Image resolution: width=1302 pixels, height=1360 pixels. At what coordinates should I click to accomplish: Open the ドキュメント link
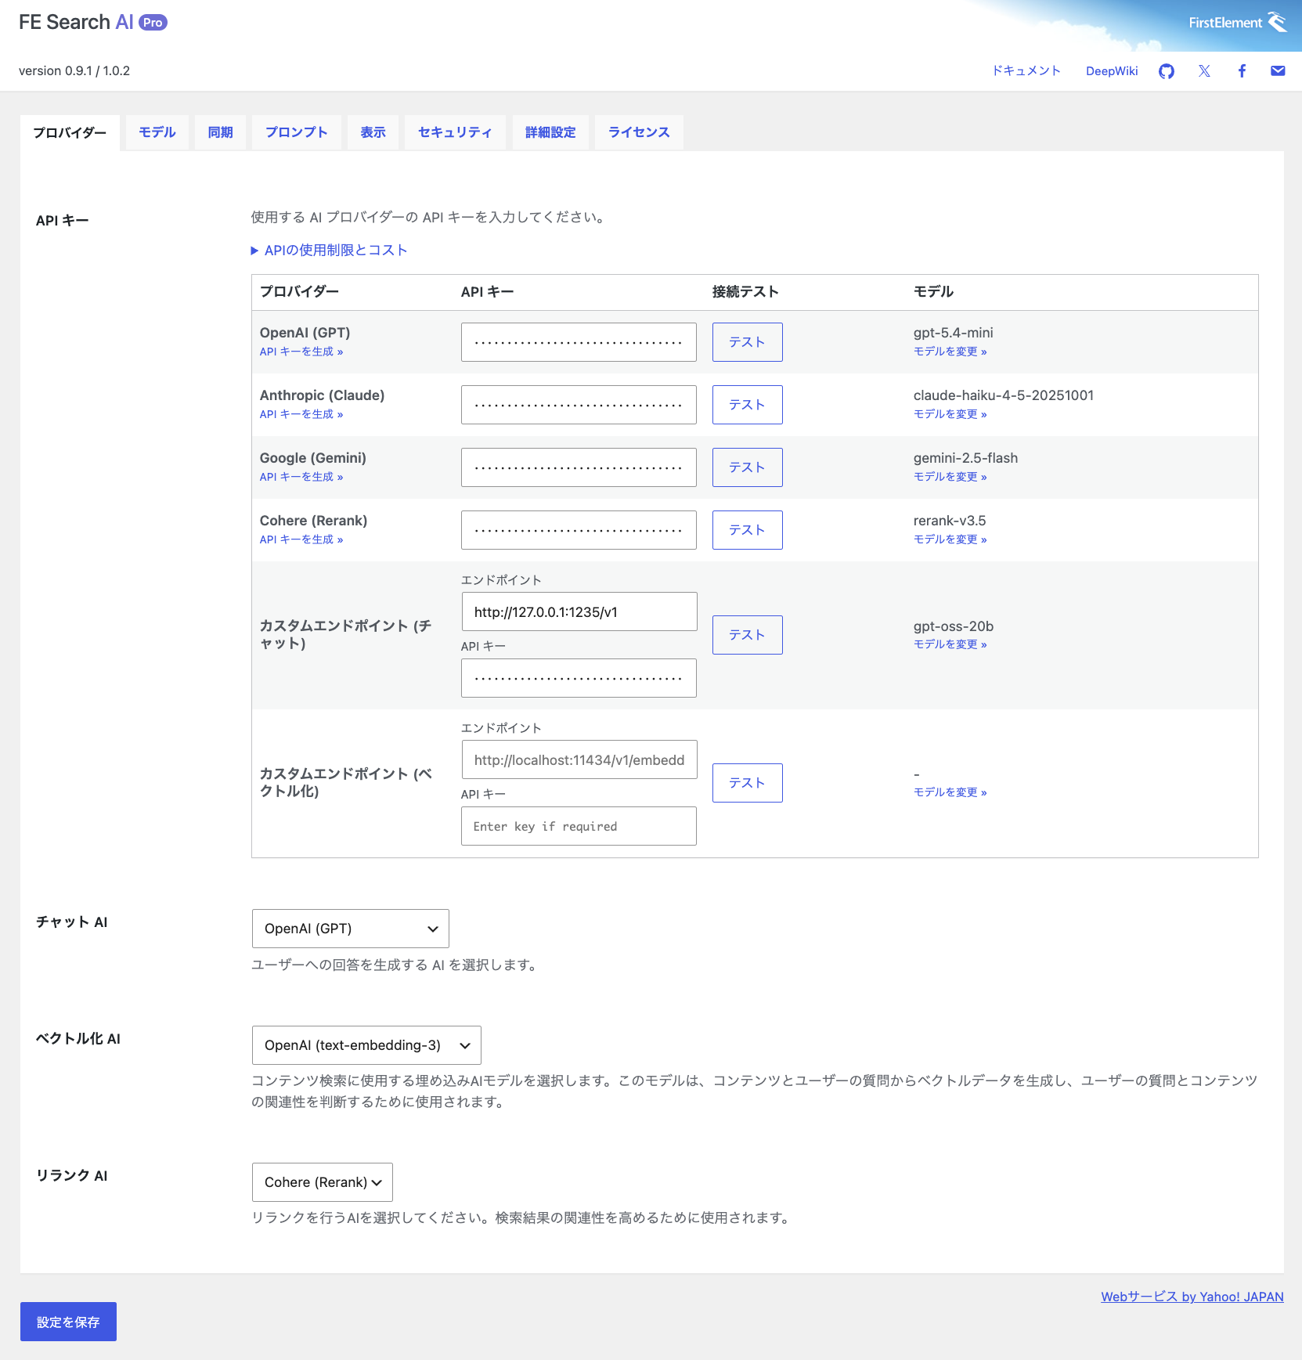1026,71
